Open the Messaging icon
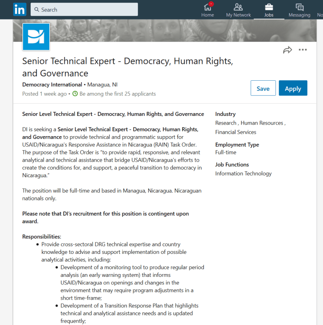The image size is (323, 325). point(299,7)
